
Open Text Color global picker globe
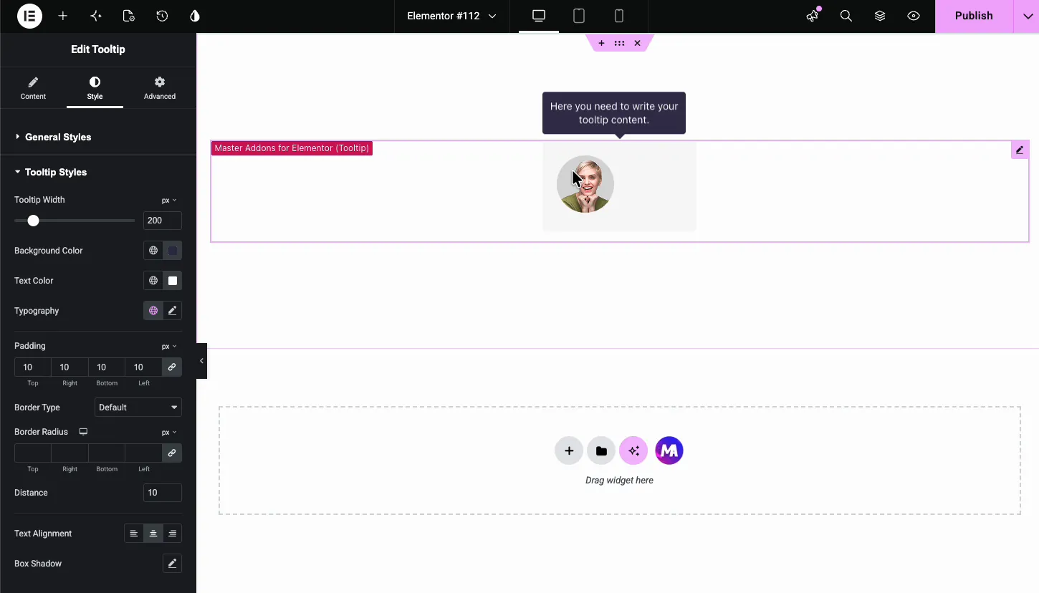(153, 281)
